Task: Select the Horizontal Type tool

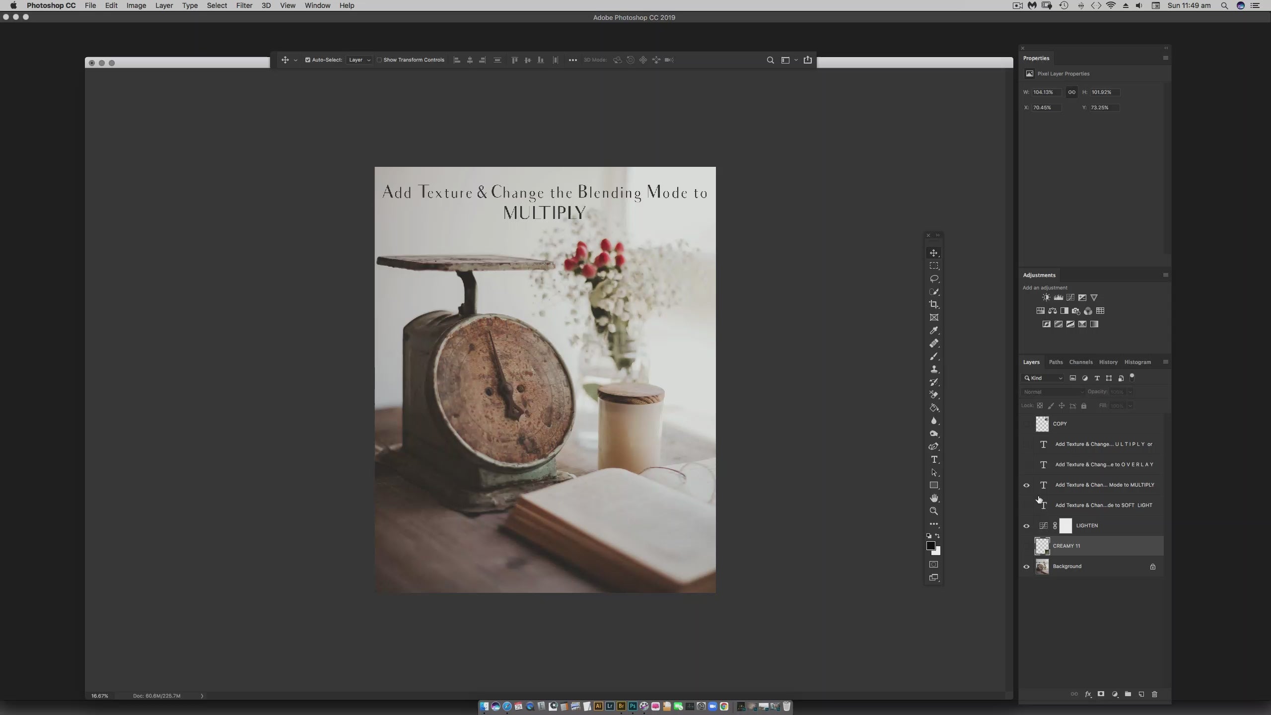Action: 934,459
